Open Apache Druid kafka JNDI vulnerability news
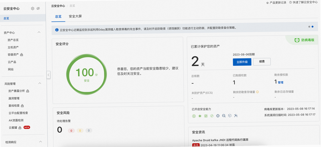The width and height of the screenshot is (321, 147). (x=220, y=140)
